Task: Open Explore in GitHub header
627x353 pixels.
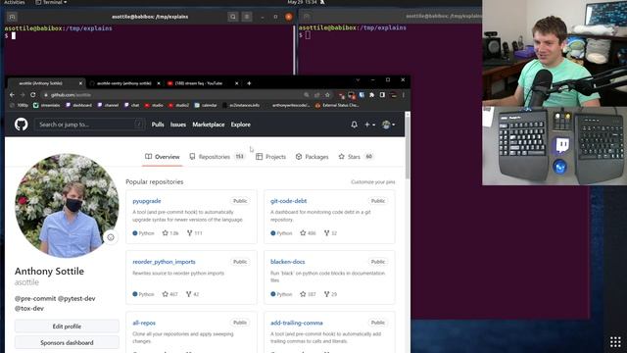Action: click(x=240, y=125)
